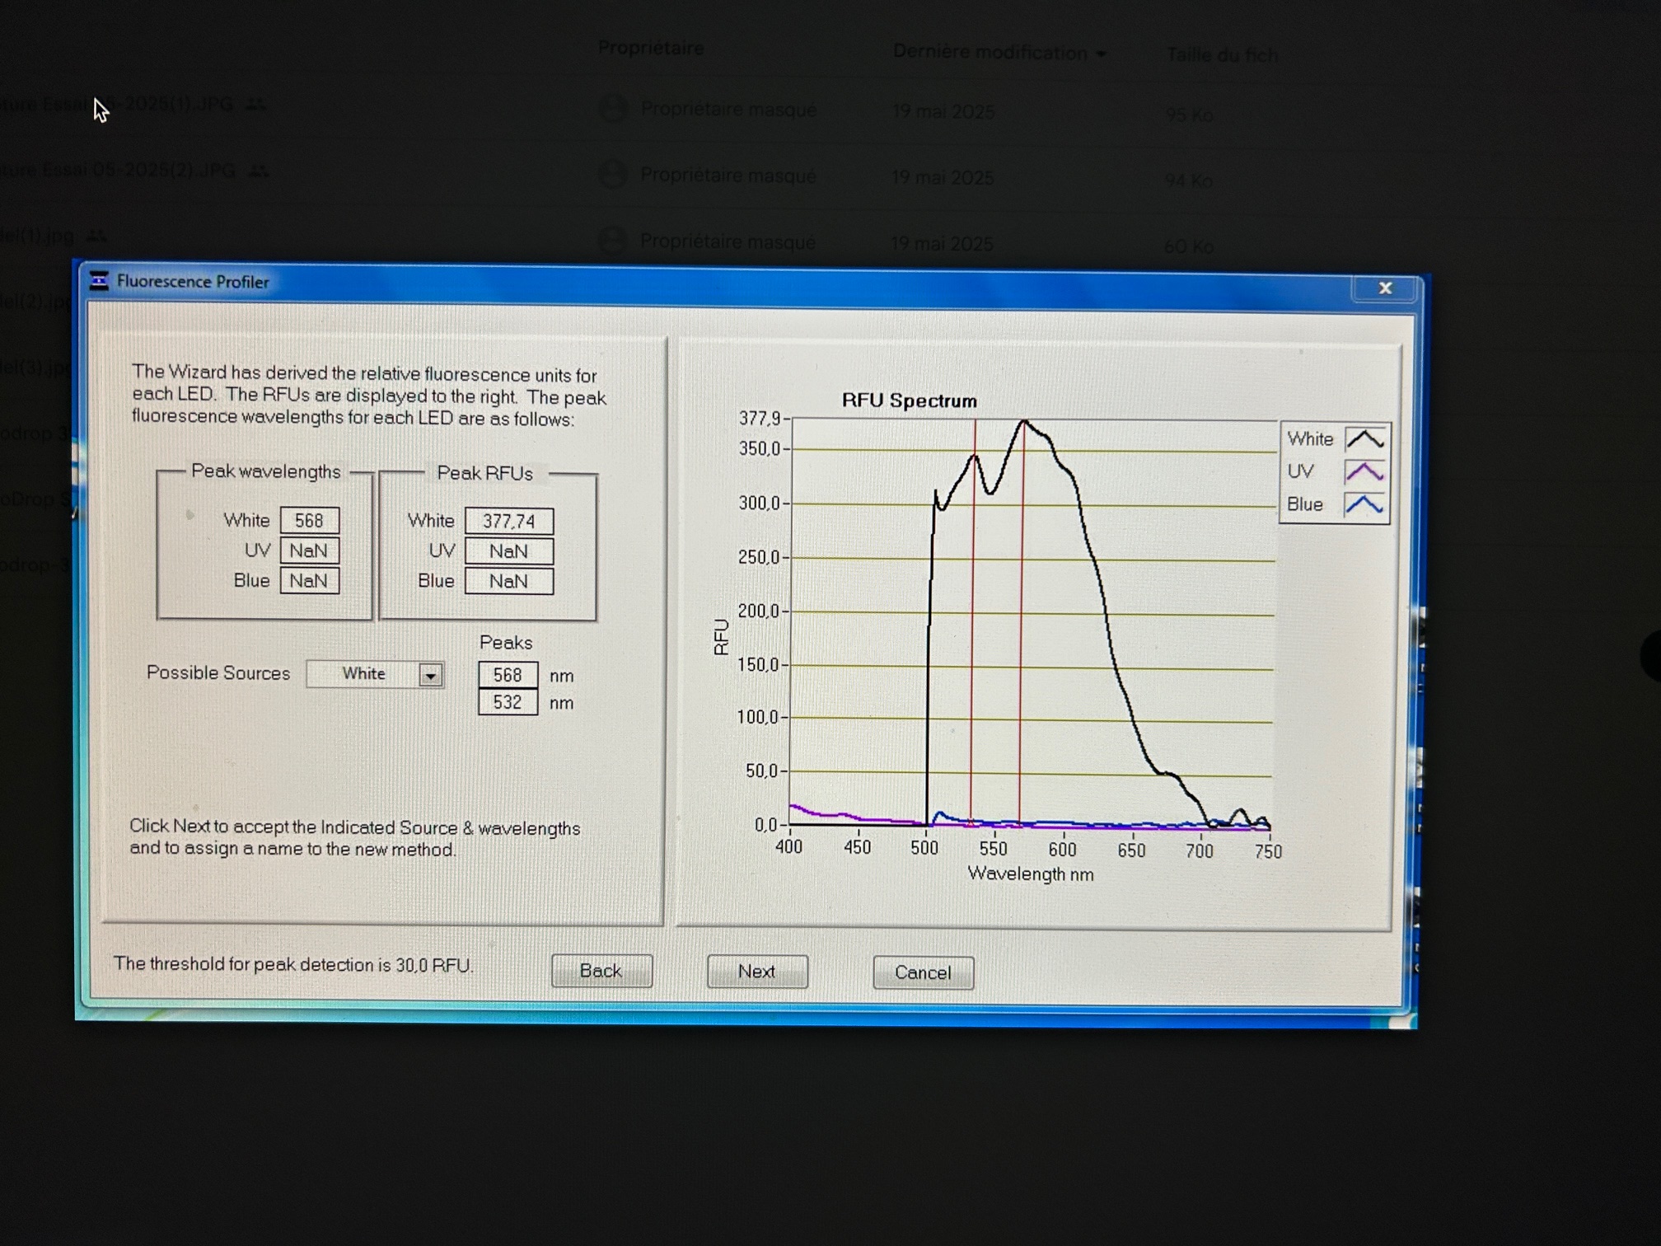Viewport: 1661px width, 1246px height.
Task: Click Propriétaire column header in background window
Action: click(651, 48)
